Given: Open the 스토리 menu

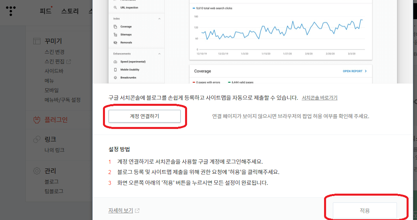Looking at the screenshot, I should pyautogui.click(x=70, y=12).
